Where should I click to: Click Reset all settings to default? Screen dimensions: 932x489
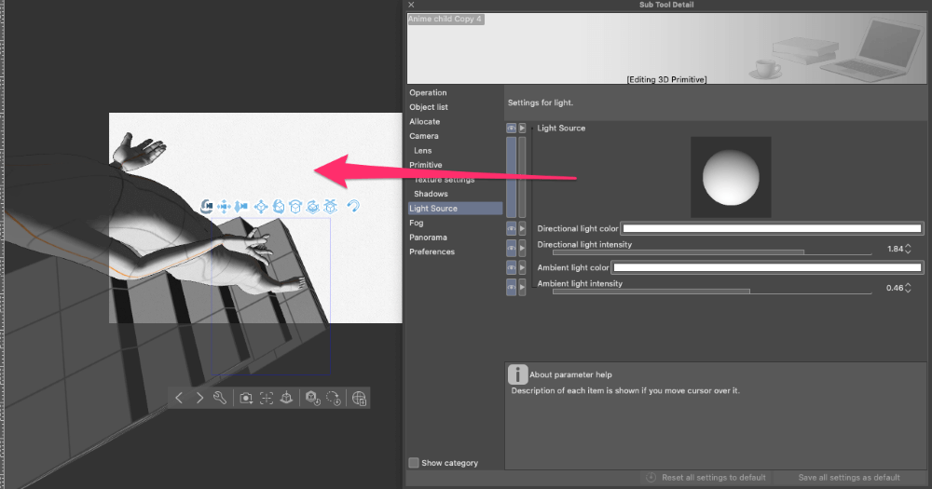point(706,477)
